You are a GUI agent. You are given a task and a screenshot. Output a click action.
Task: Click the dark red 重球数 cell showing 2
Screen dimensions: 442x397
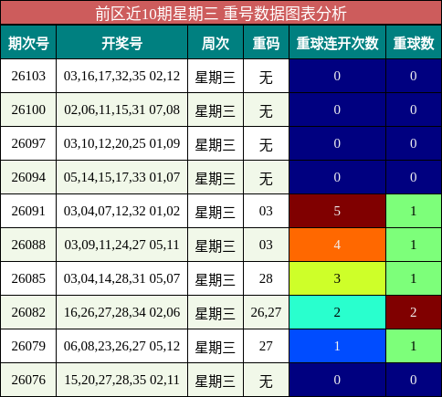pos(414,312)
